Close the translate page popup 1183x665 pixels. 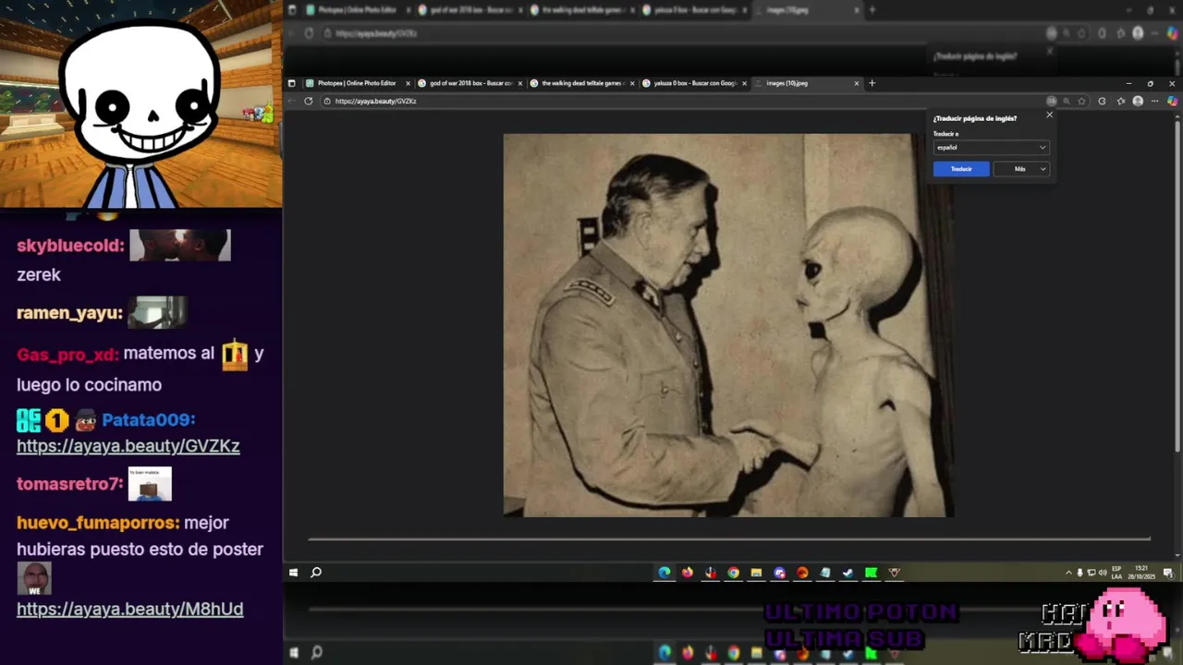[x=1049, y=115]
